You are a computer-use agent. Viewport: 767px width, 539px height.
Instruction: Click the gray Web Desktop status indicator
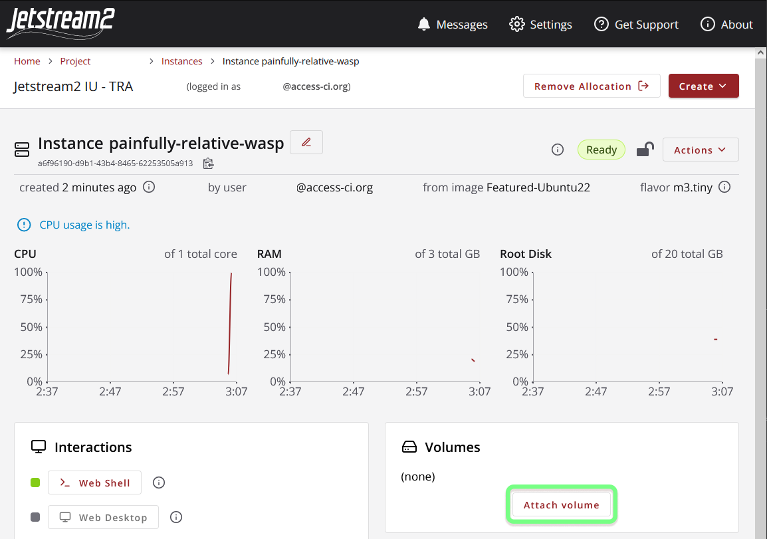(35, 517)
